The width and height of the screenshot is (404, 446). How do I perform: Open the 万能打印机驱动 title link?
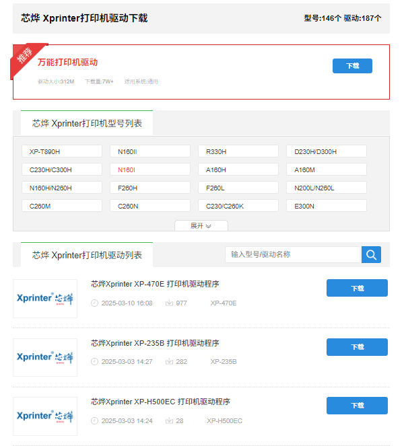pyautogui.click(x=67, y=63)
